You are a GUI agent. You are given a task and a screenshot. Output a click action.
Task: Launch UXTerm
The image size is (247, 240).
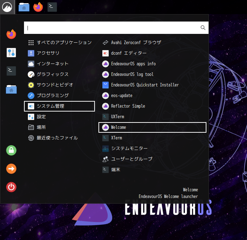(x=152, y=117)
